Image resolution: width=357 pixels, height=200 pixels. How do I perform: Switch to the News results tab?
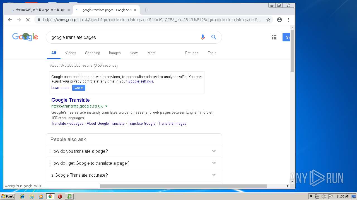click(x=134, y=53)
